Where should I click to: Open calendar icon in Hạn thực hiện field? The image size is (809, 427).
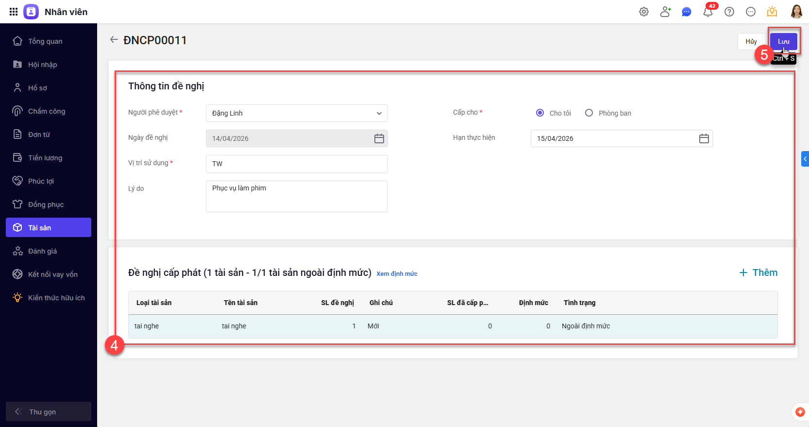pyautogui.click(x=704, y=138)
